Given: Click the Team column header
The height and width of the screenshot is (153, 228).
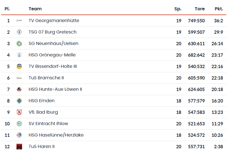Looking at the screenshot, I should 35,9.
